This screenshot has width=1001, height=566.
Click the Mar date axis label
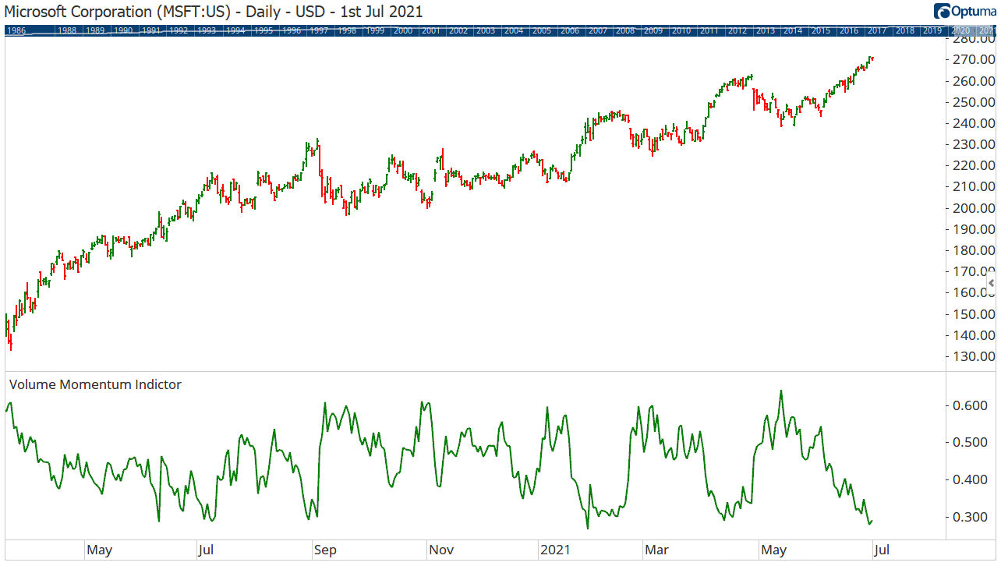pyautogui.click(x=656, y=550)
